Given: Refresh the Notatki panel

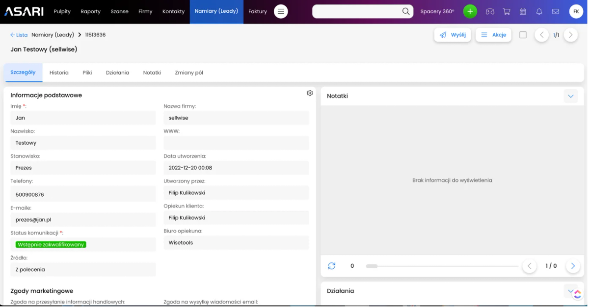Looking at the screenshot, I should pyautogui.click(x=332, y=266).
